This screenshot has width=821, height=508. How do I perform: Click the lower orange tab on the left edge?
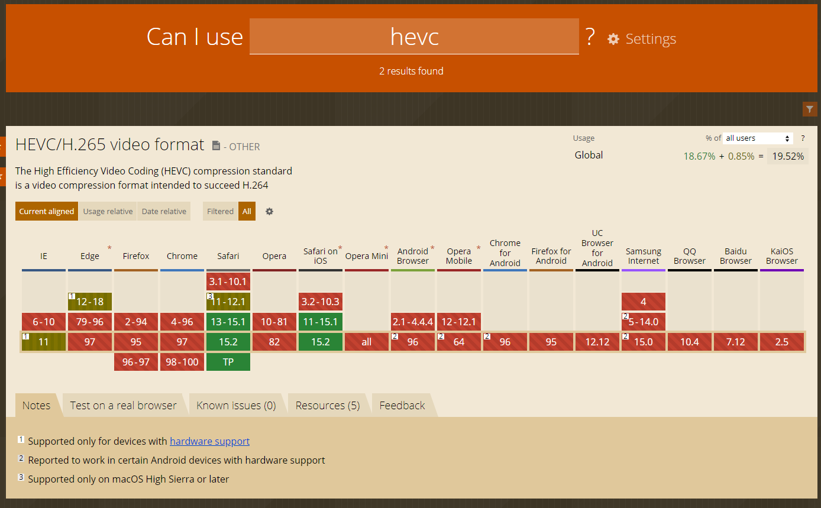click(x=2, y=176)
